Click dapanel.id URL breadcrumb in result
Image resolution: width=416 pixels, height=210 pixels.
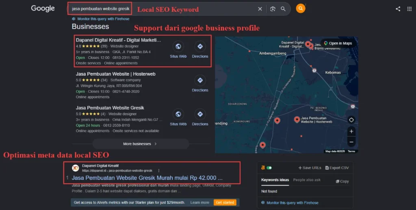pos(117,171)
